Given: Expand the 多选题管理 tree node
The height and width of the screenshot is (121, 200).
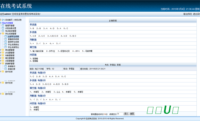Looking at the screenshot, I should [0, 53].
